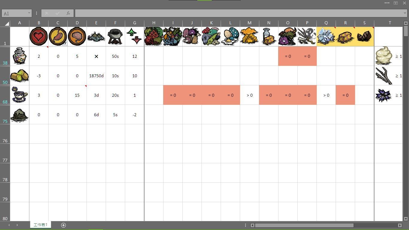409x230 pixels.
Task: Click the fx insert function button
Action: point(68,13)
